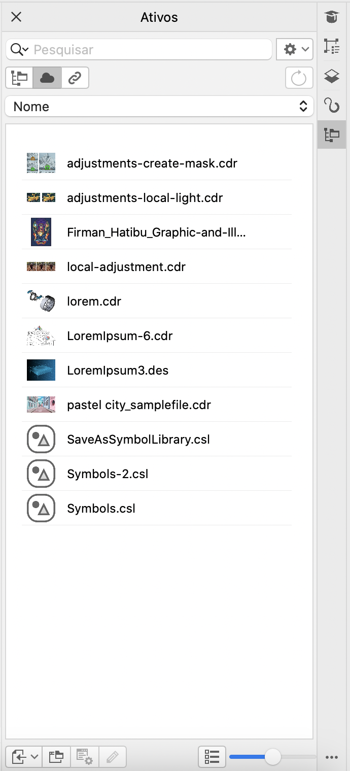Image resolution: width=350 pixels, height=771 pixels.
Task: Expand the gear settings dropdown
Action: 295,49
